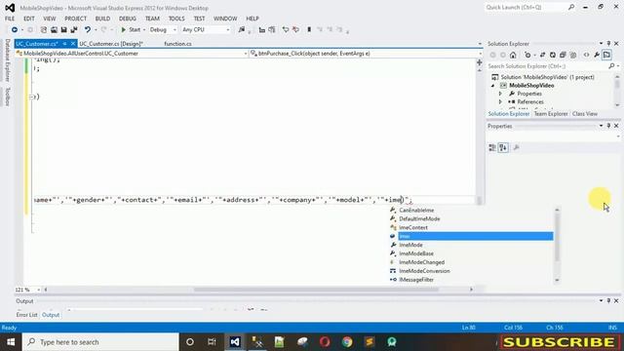This screenshot has height=351, width=624.
Task: Open the TEST menu
Action: (x=199, y=19)
